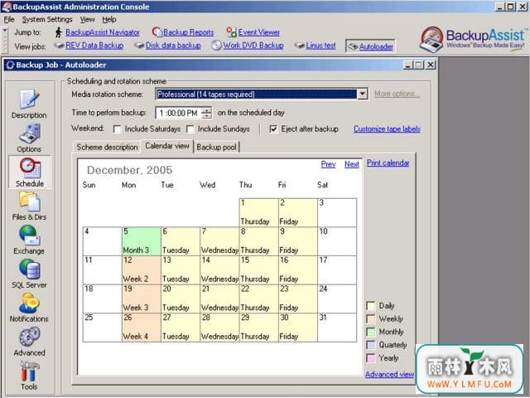Click the Monthly color swatch
530x398 pixels.
pos(370,332)
